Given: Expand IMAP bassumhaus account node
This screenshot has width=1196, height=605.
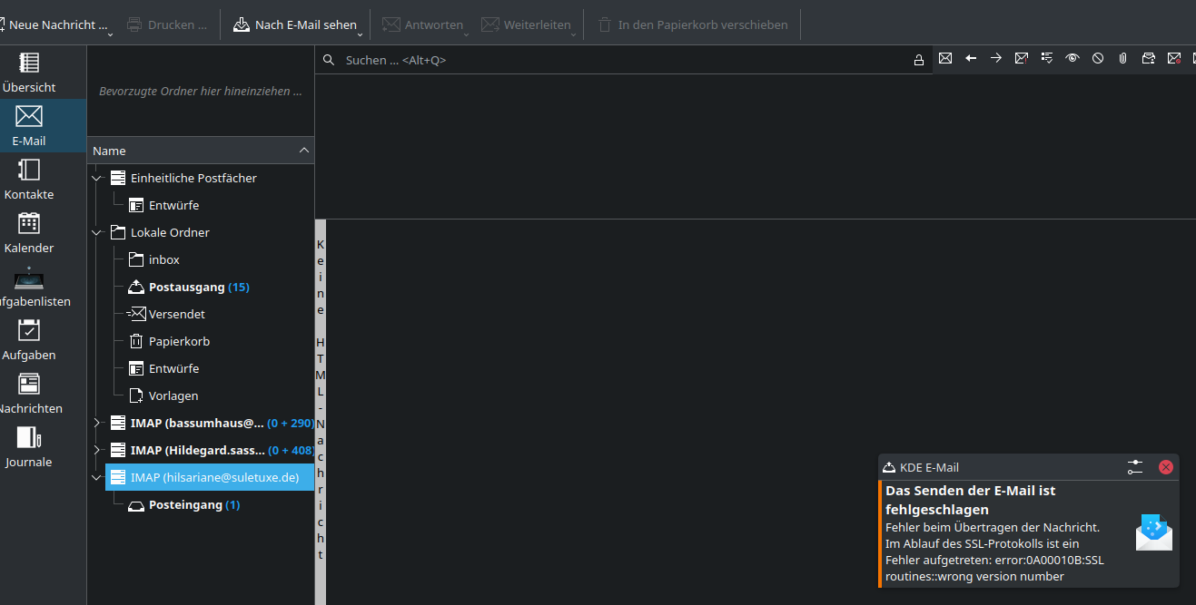Looking at the screenshot, I should [x=96, y=423].
